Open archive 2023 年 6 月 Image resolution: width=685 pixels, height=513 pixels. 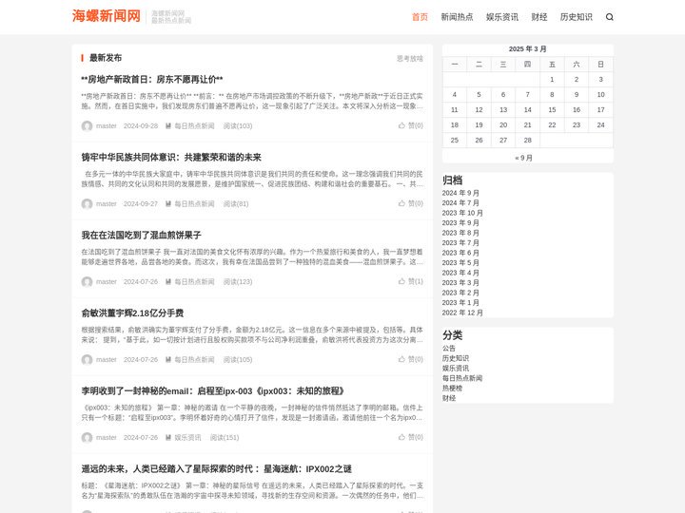pos(460,253)
